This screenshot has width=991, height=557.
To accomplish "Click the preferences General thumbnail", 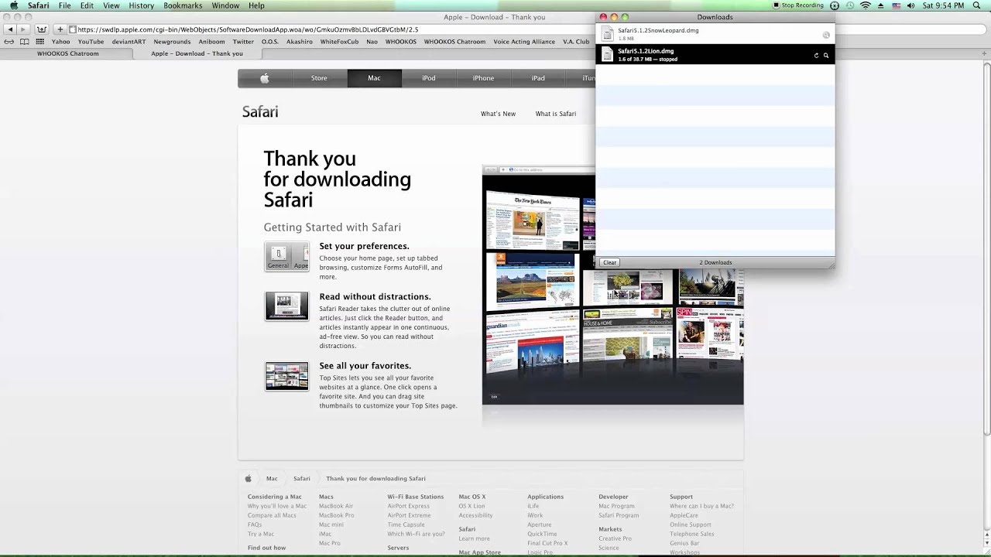I will (286, 257).
